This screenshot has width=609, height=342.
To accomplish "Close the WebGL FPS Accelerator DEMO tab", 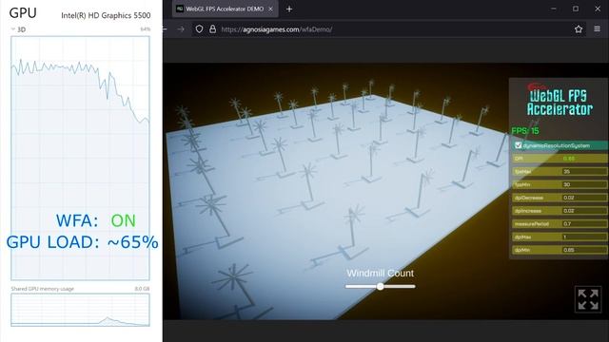I will tap(270, 9).
